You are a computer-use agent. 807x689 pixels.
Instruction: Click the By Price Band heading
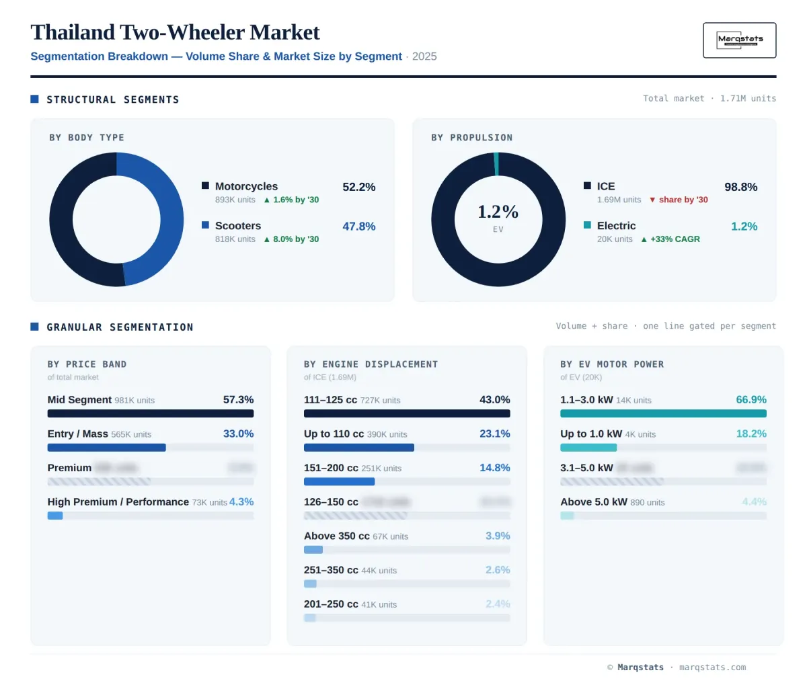pyautogui.click(x=87, y=364)
